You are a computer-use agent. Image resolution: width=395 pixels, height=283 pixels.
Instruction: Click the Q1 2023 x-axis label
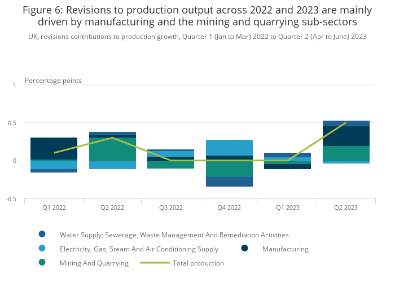[288, 207]
